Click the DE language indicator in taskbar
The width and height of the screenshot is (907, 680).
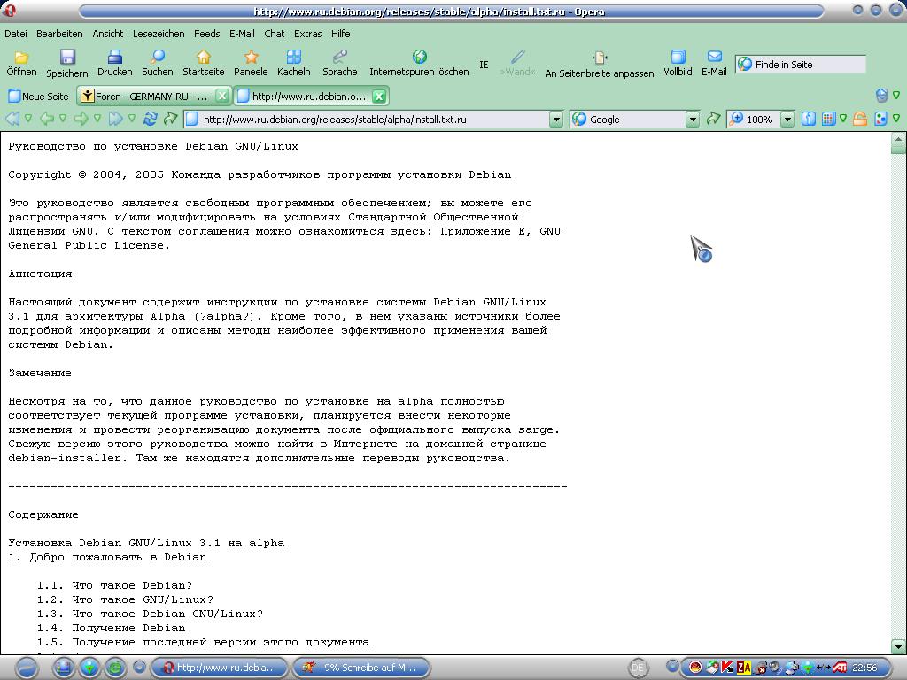tap(638, 668)
